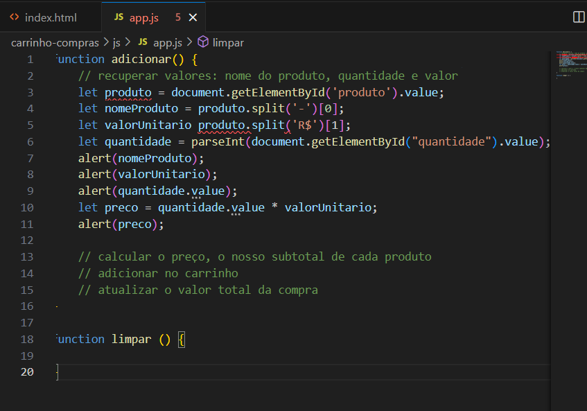Click the JS icon in the breadcrumb
587x411 pixels.
click(x=143, y=42)
